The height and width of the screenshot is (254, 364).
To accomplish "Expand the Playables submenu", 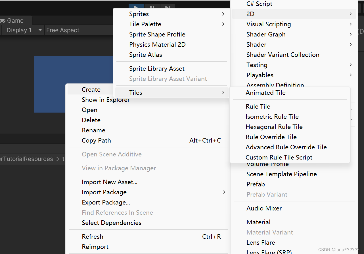I will click(x=294, y=75).
